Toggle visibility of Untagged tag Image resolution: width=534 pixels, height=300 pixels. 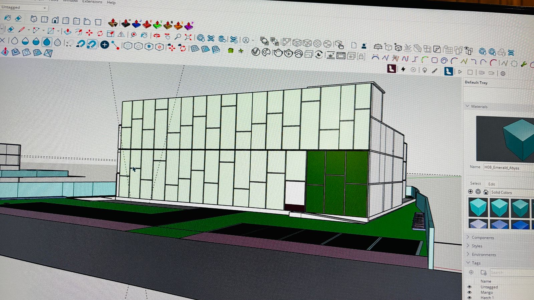click(x=469, y=287)
